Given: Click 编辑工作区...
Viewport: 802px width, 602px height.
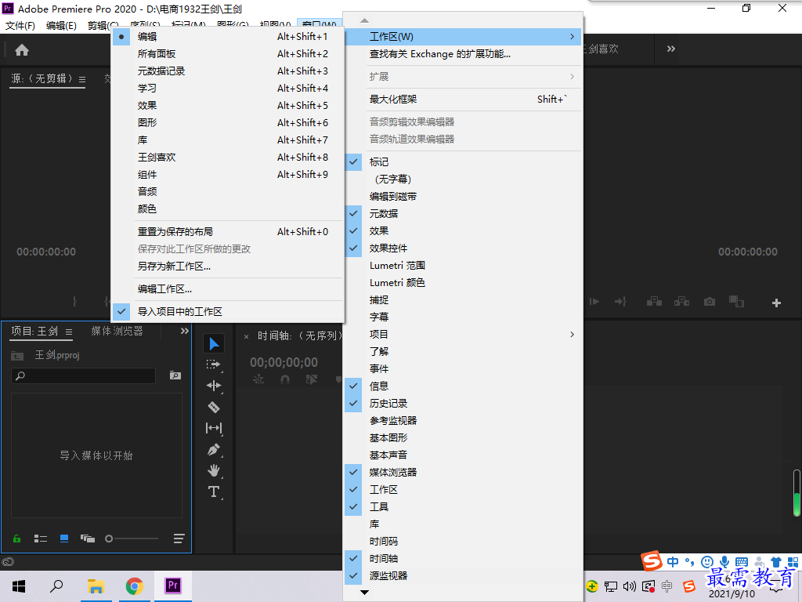Looking at the screenshot, I should (227, 288).
